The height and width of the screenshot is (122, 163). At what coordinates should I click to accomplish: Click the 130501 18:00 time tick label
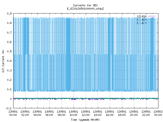[122, 113]
